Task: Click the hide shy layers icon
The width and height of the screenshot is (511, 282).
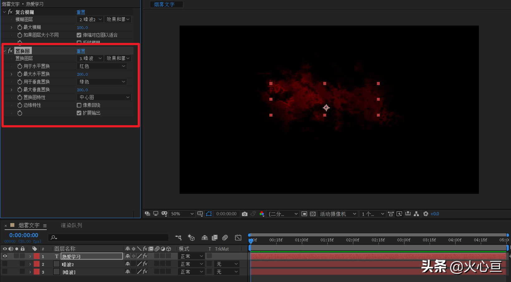Action: (205, 238)
